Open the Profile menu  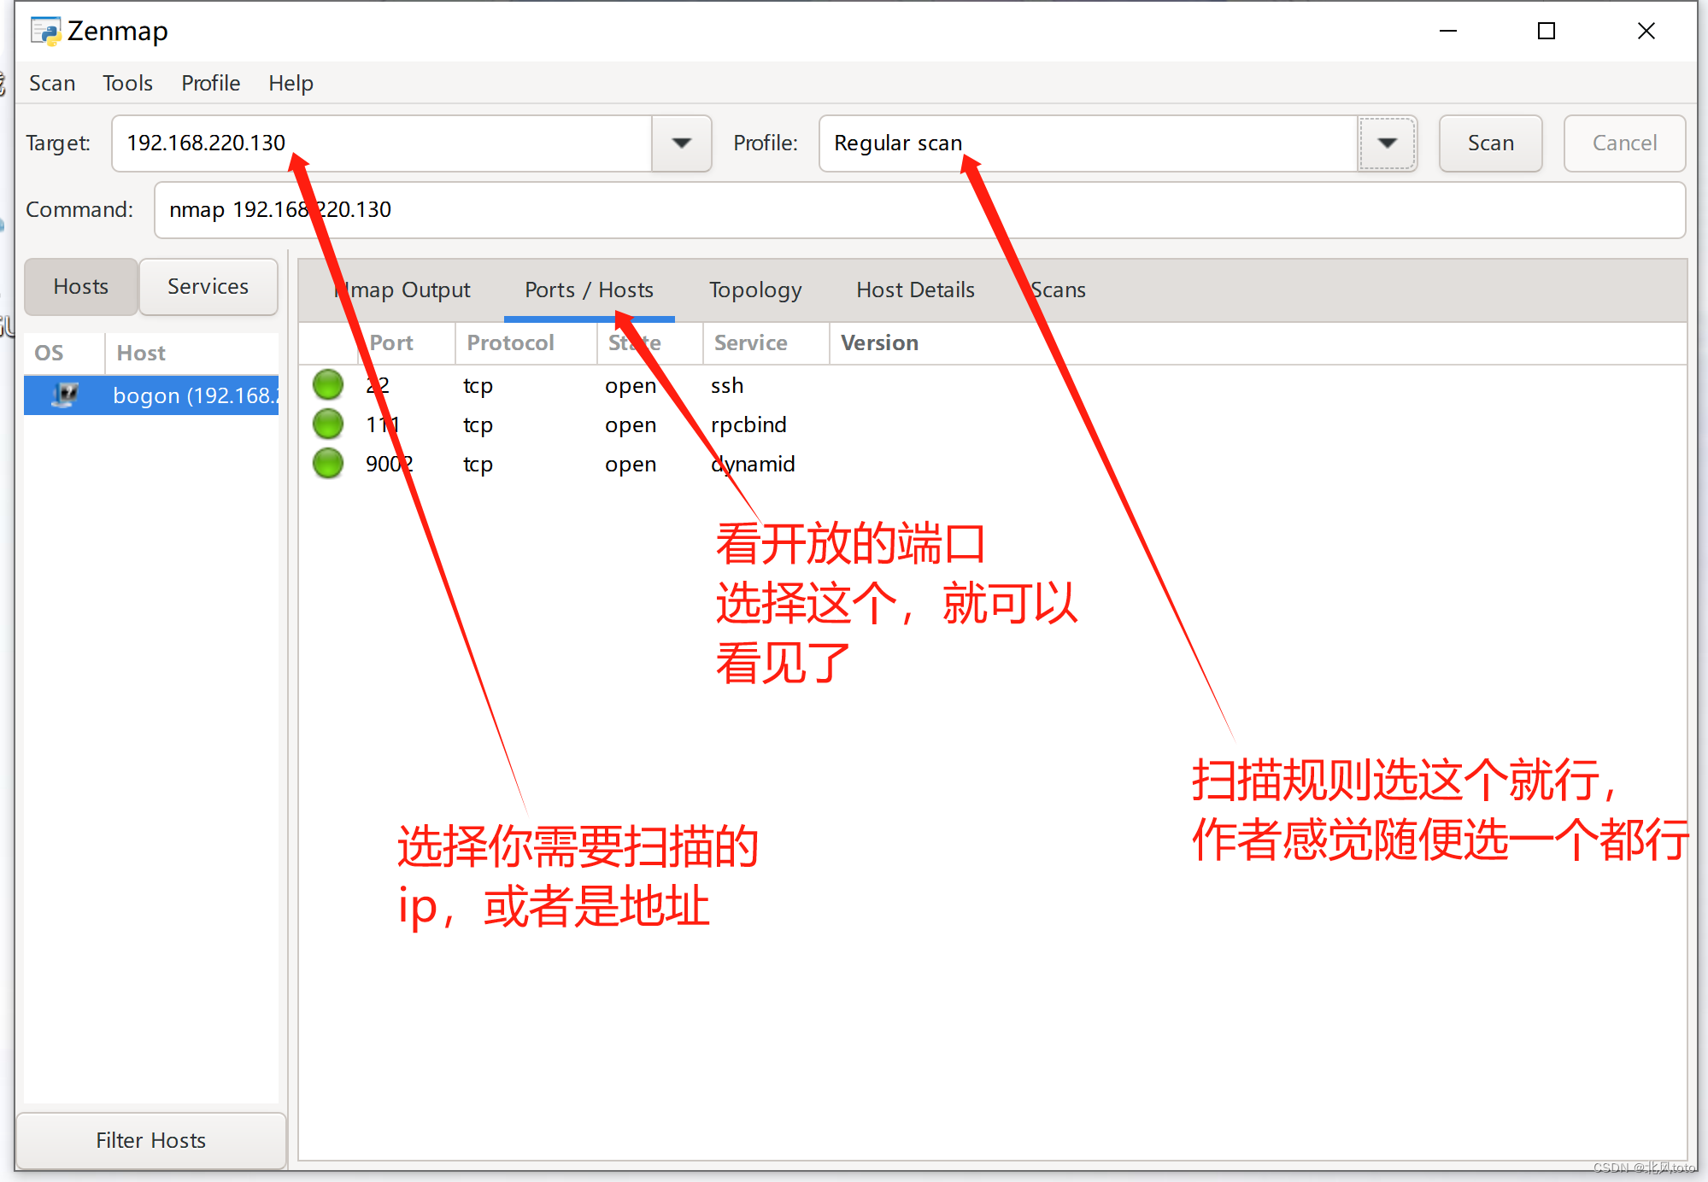point(210,83)
